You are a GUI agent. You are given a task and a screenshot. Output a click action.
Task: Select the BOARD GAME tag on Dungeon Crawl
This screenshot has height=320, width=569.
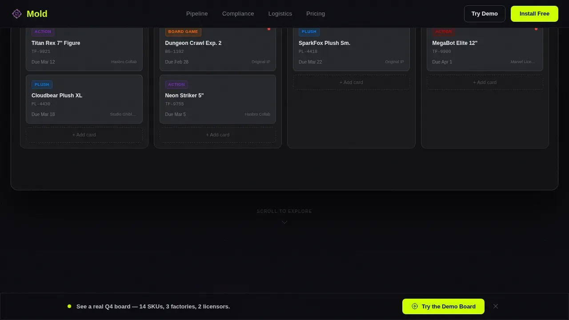[x=183, y=32]
